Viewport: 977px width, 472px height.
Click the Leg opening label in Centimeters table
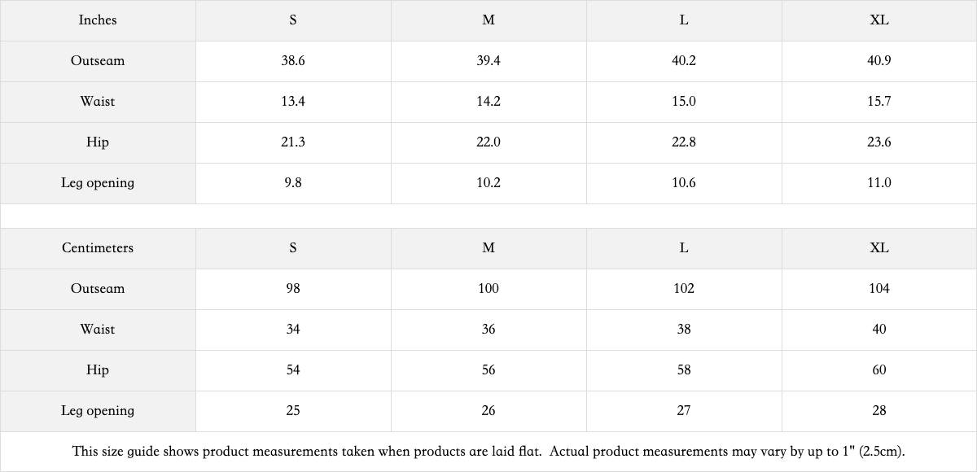pos(98,411)
